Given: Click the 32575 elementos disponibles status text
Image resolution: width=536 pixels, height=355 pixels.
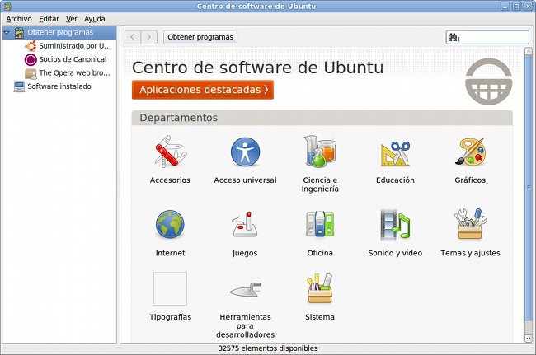Looking at the screenshot, I should 268,348.
